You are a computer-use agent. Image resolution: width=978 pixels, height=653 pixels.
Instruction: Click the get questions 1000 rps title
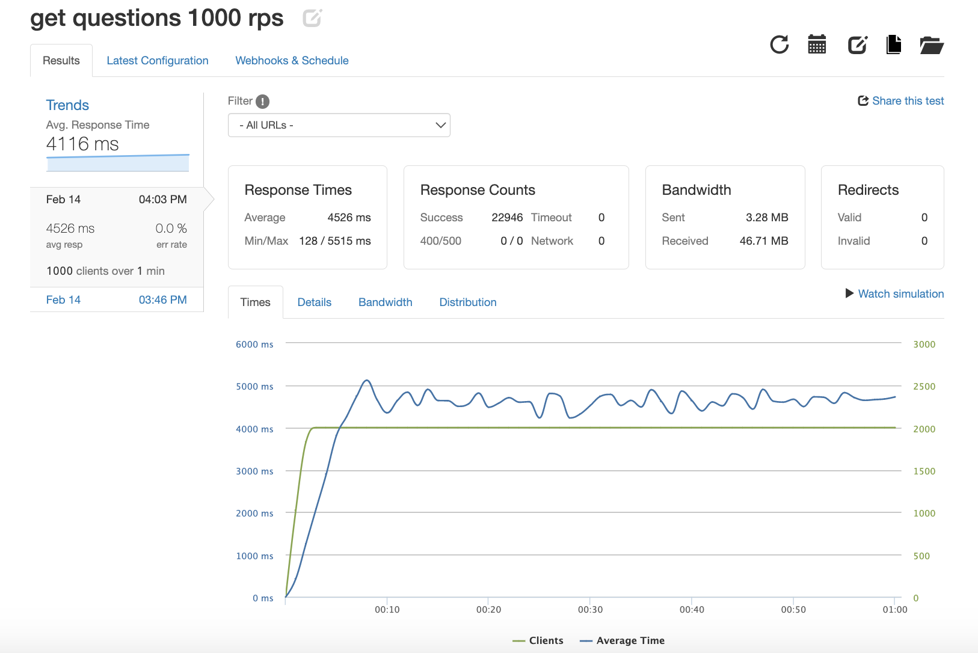[157, 18]
